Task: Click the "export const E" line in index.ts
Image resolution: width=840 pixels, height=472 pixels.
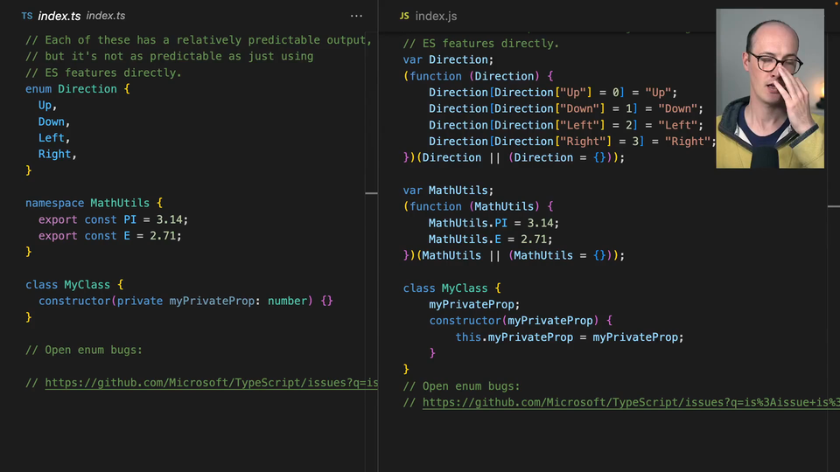Action: tap(109, 236)
